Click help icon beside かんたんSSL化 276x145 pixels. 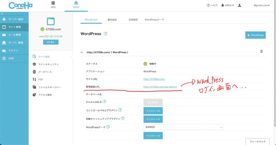click(x=104, y=101)
